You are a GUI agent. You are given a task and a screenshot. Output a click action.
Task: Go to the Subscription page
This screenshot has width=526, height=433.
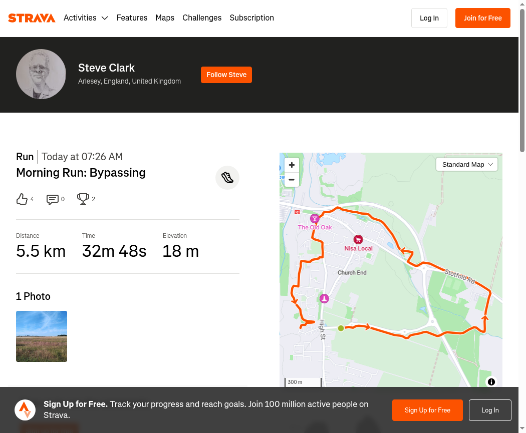tap(251, 18)
